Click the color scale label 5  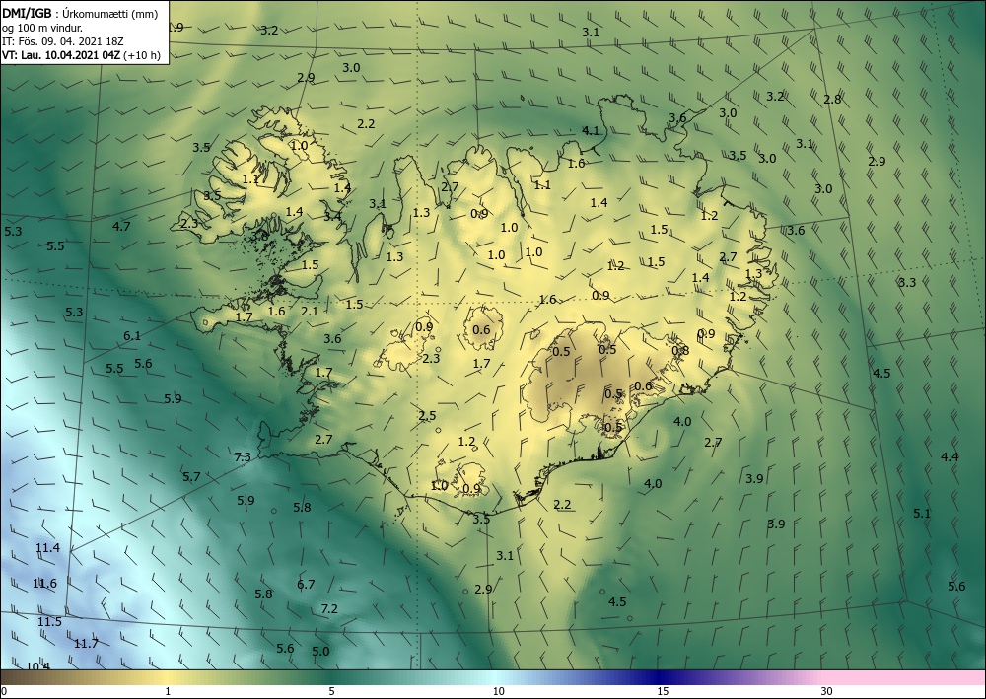coord(331,691)
